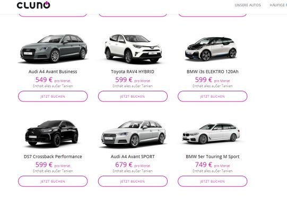The image size is (287, 198).
Task: Open the white BMW 5er Touring image
Action: (211, 134)
